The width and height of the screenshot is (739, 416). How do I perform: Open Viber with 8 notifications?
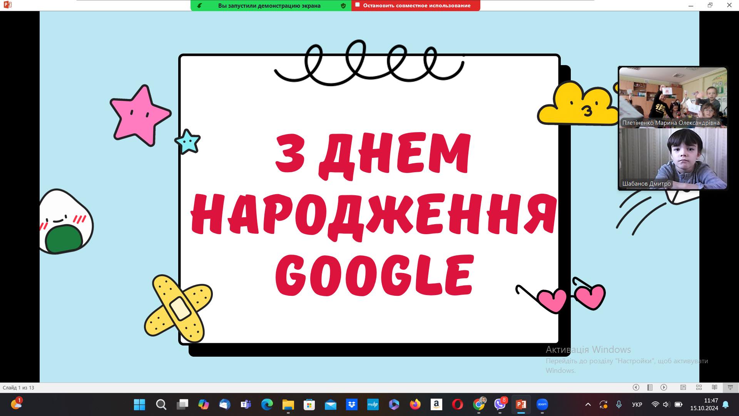click(x=500, y=404)
